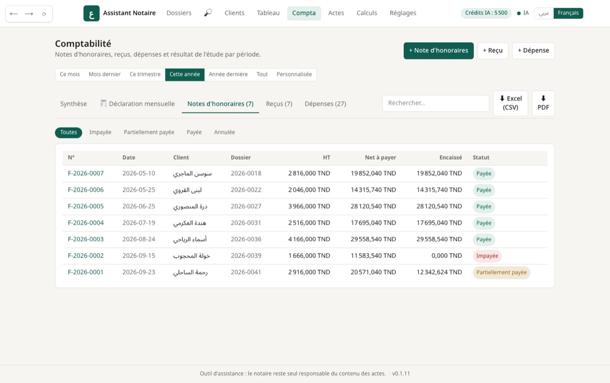This screenshot has width=610, height=383.
Task: Open the Tableau section
Action: pyautogui.click(x=268, y=13)
